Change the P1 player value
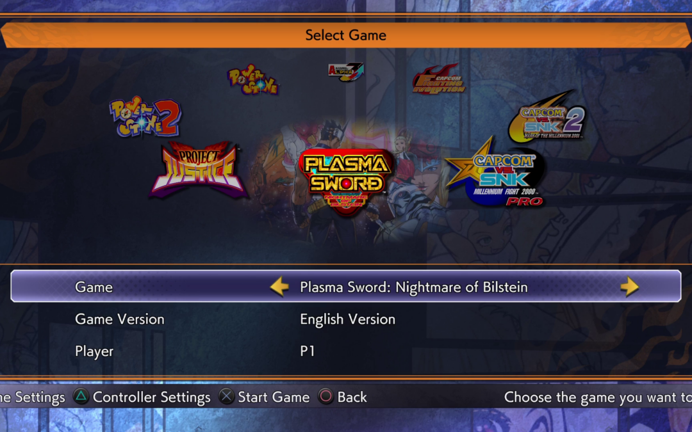Screen dimensions: 692x432 (308, 351)
